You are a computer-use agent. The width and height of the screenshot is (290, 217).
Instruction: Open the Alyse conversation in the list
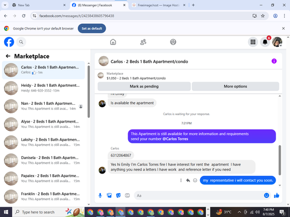(43, 124)
